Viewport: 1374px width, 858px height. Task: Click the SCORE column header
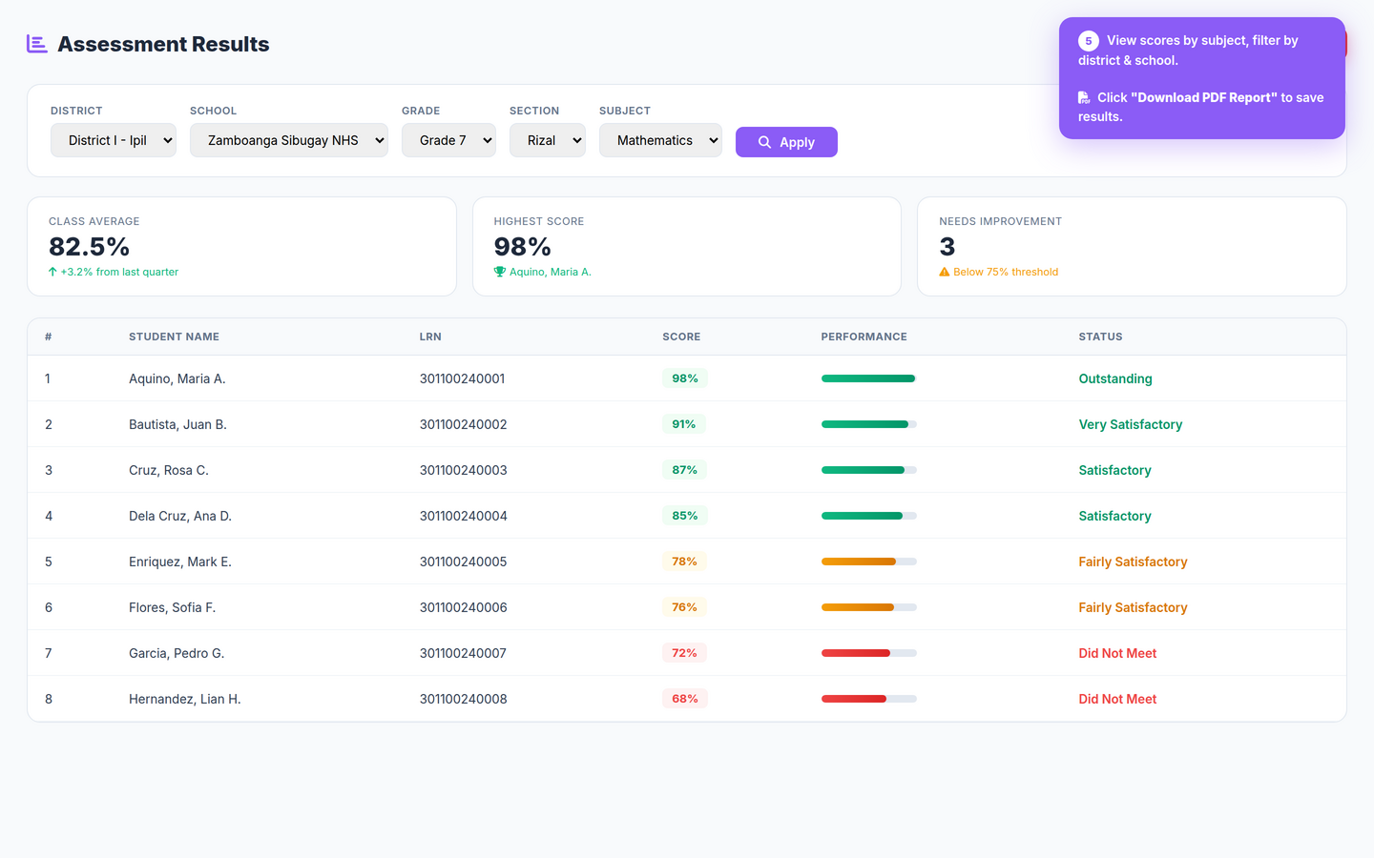(681, 337)
